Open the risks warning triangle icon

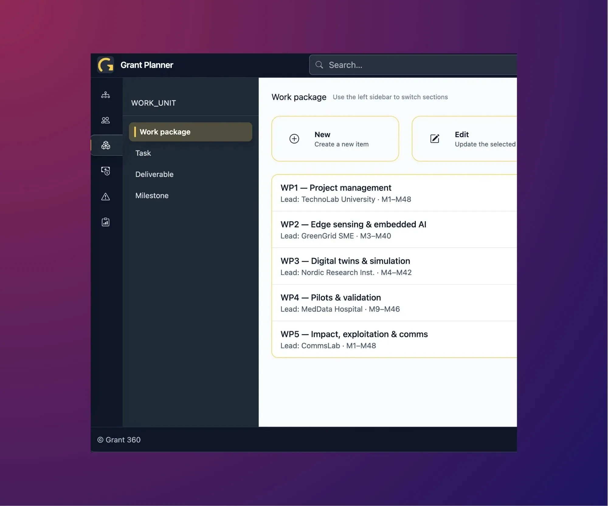[105, 197]
